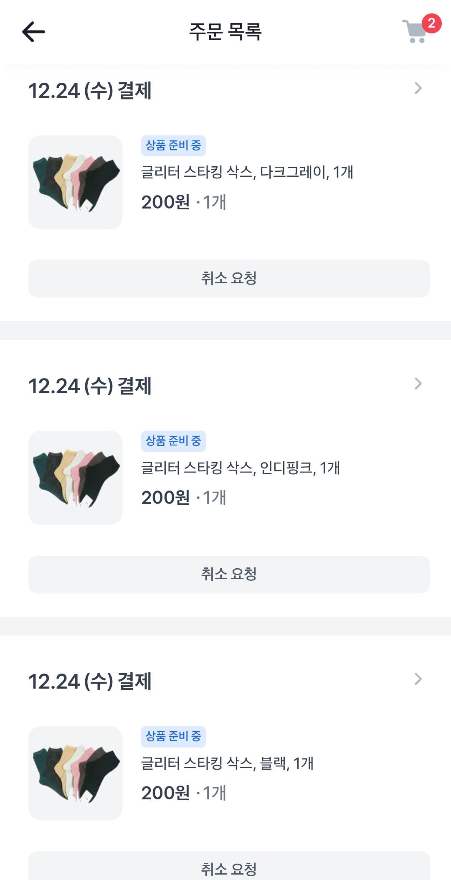Viewport: 451px width, 880px height.
Task: Select product title 글리터 스타킹 삭스, 블랙
Action: (x=227, y=763)
